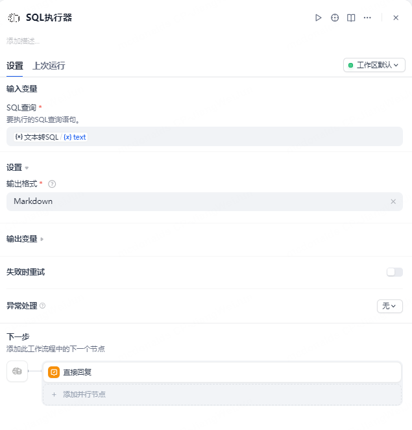Run the SQL执行器 node with play icon
This screenshot has height=430, width=412.
pos(318,18)
